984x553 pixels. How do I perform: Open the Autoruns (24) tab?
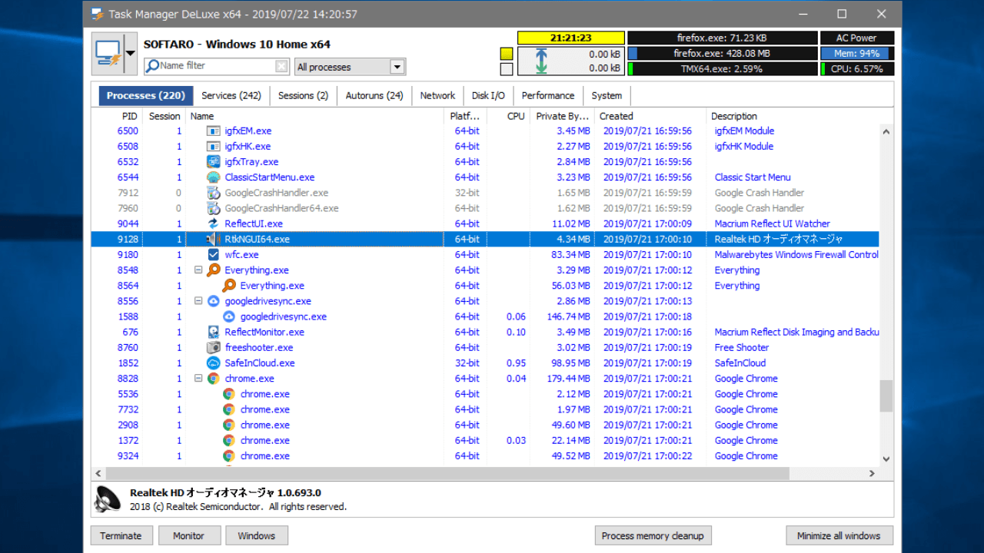tap(374, 95)
